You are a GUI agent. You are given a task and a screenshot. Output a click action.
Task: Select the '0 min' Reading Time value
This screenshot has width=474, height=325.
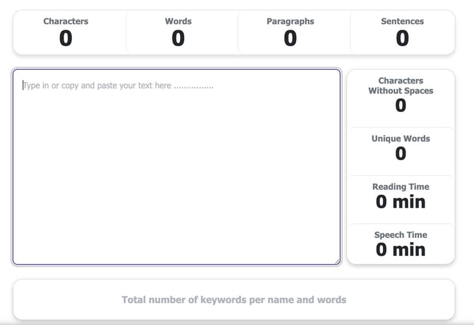pos(401,202)
